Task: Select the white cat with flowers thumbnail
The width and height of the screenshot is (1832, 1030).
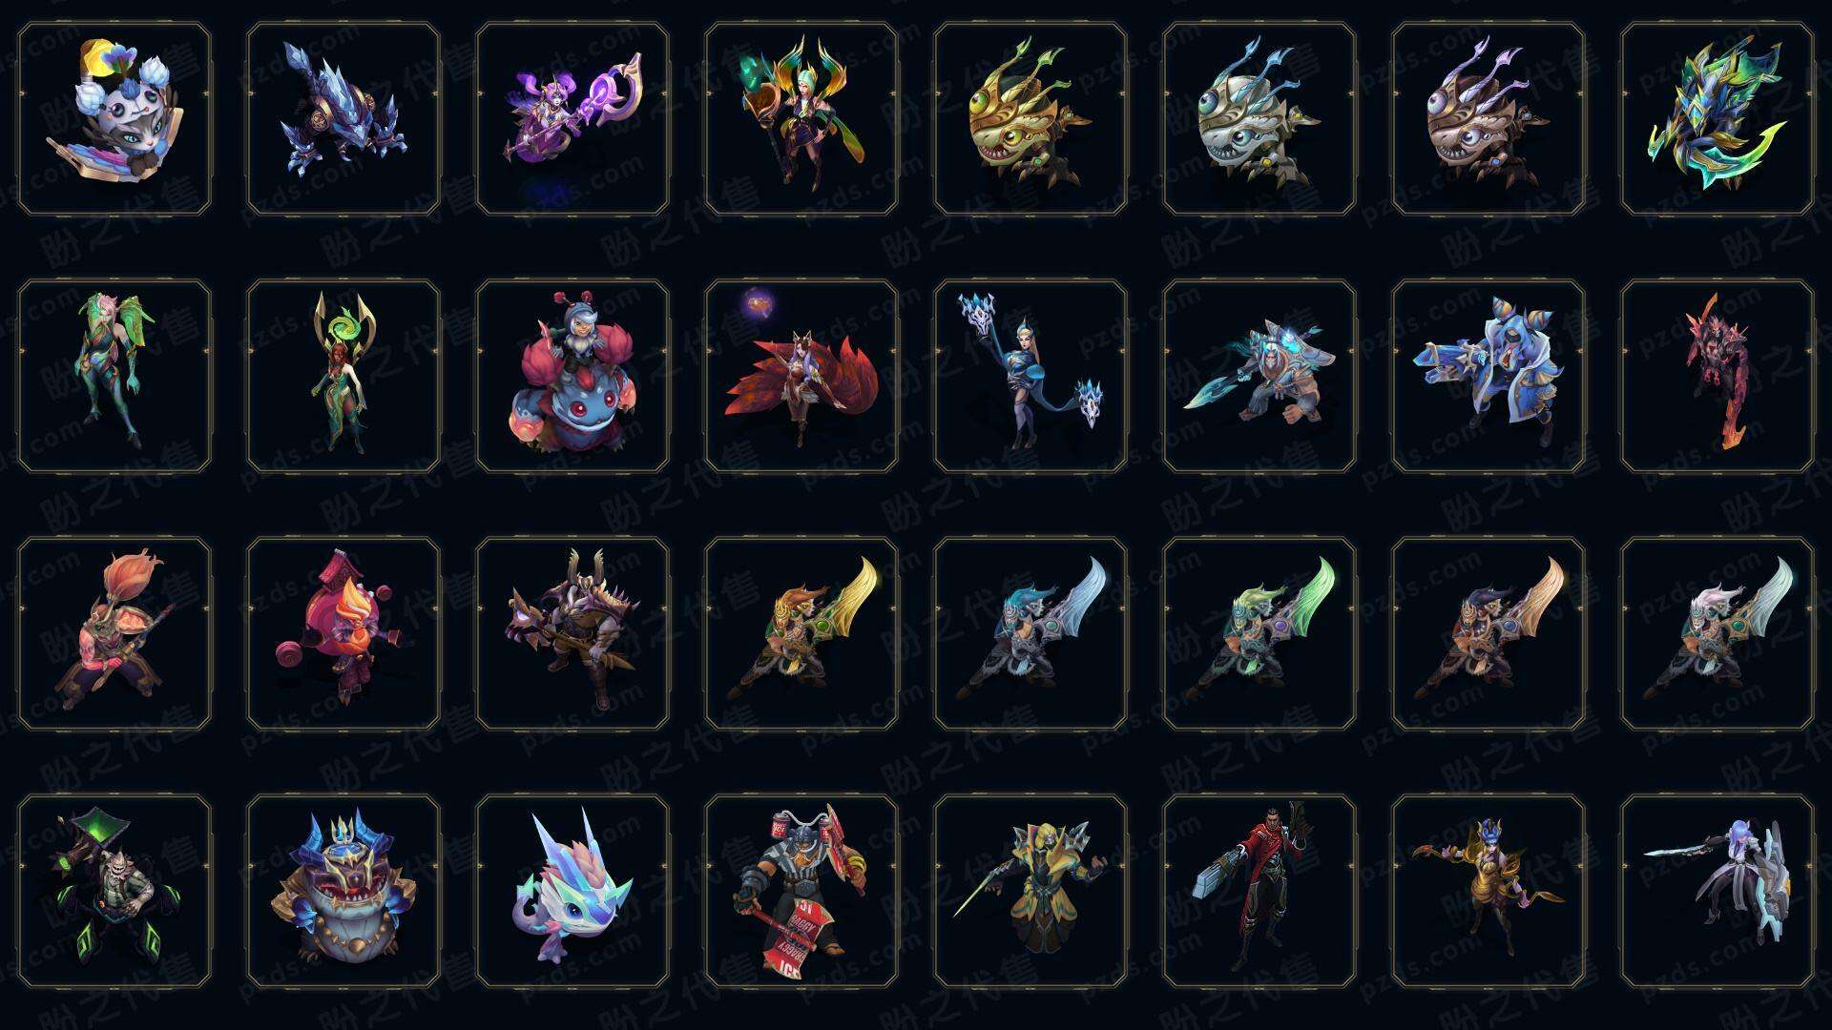Action: [114, 118]
